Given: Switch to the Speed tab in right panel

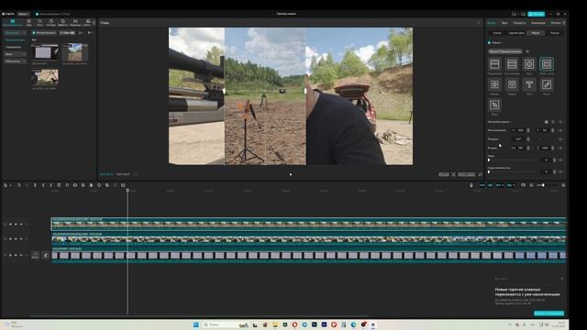Looking at the screenshot, I should click(x=519, y=23).
